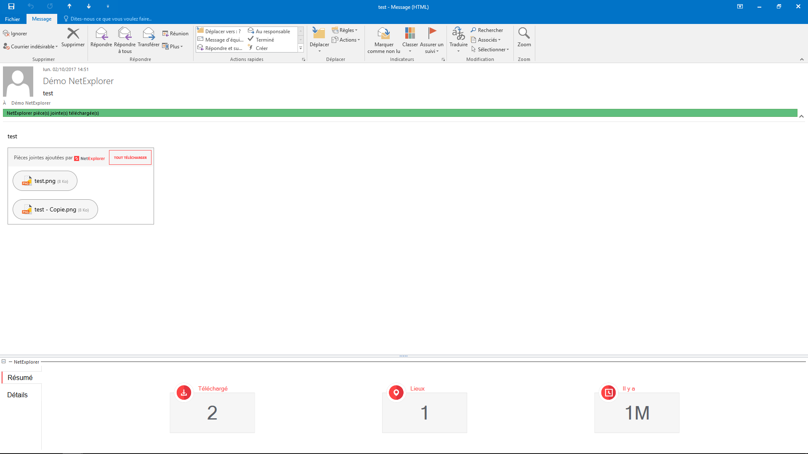The image size is (808, 454).
Task: Select the Message ribbon tab
Action: coord(42,19)
